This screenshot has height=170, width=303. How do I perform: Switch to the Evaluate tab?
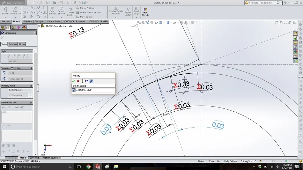coord(28,21)
